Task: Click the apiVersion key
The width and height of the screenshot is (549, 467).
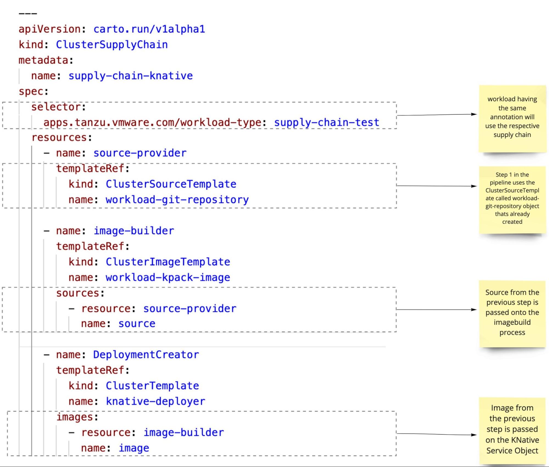Action: [x=49, y=29]
